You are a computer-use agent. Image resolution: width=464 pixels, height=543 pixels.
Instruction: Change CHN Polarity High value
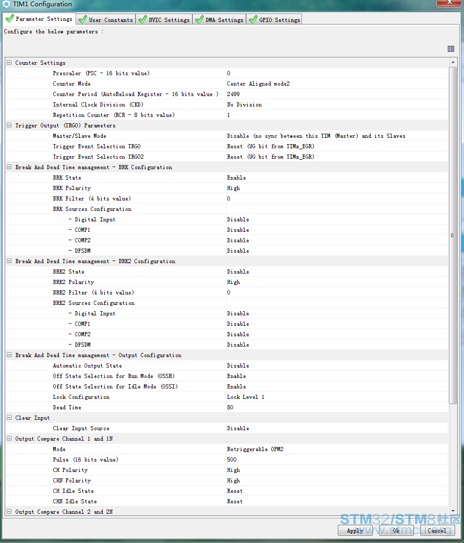click(337, 480)
